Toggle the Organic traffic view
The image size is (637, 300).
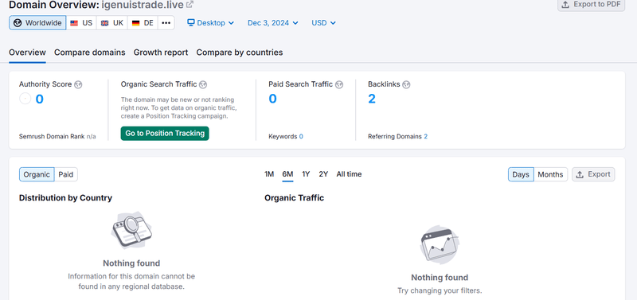click(37, 174)
